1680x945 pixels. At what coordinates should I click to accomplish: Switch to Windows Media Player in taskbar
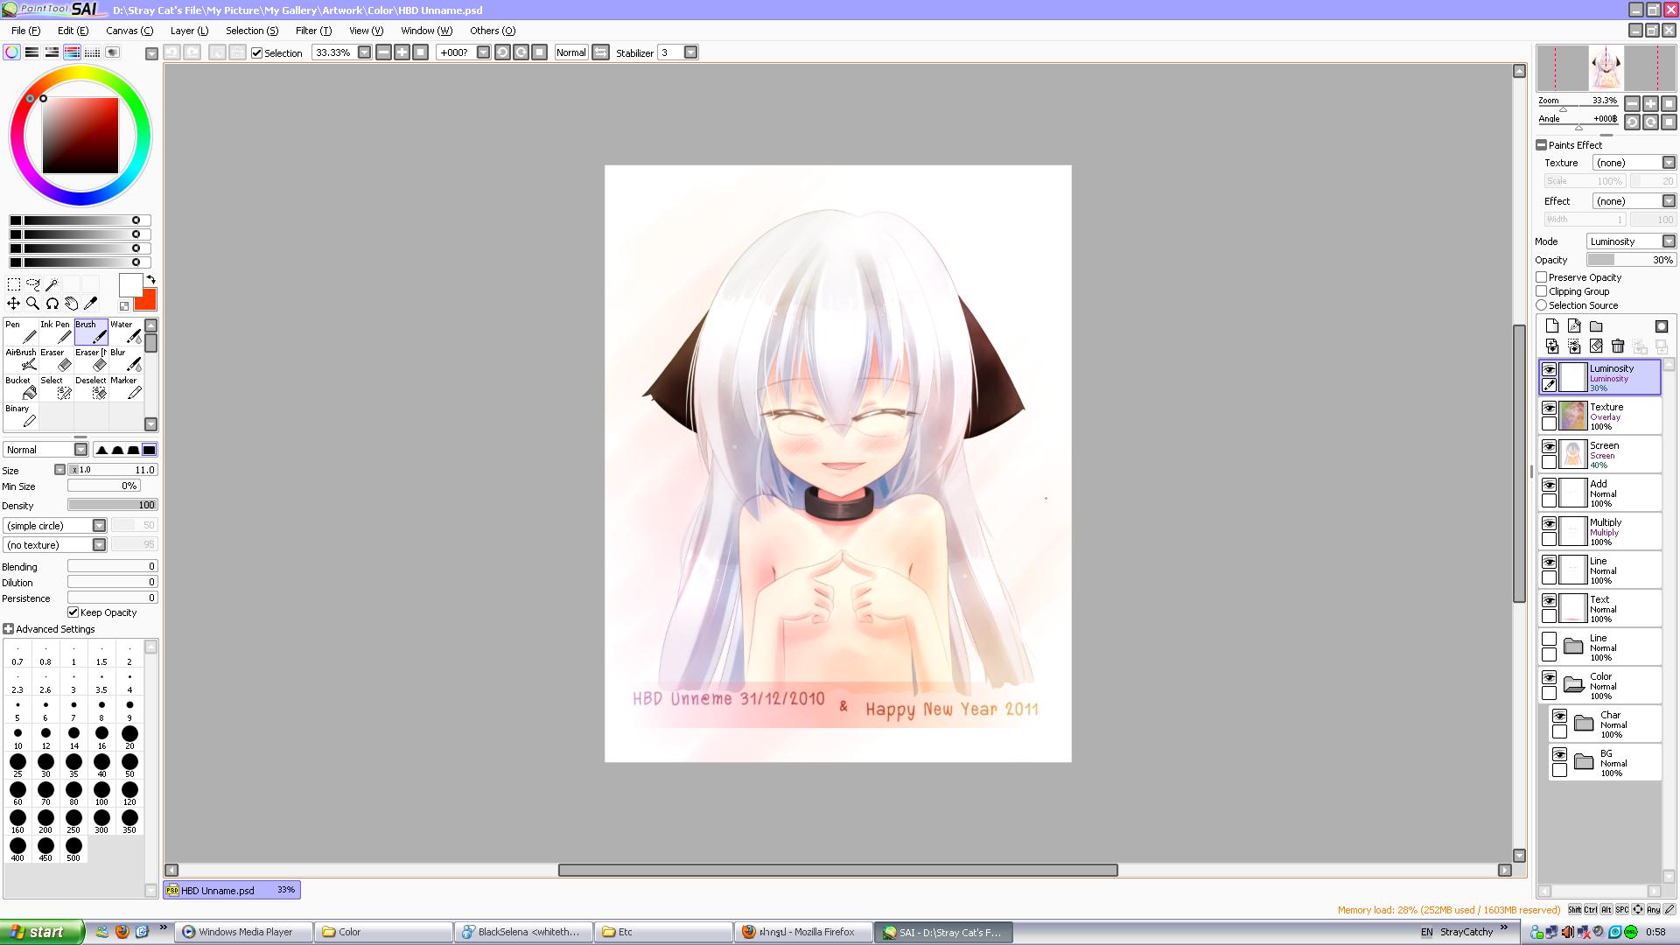(x=244, y=932)
